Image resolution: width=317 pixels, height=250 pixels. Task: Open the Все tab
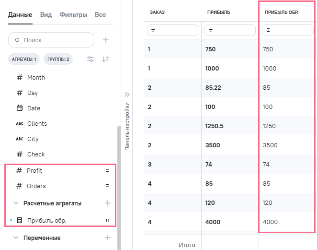[x=100, y=15]
